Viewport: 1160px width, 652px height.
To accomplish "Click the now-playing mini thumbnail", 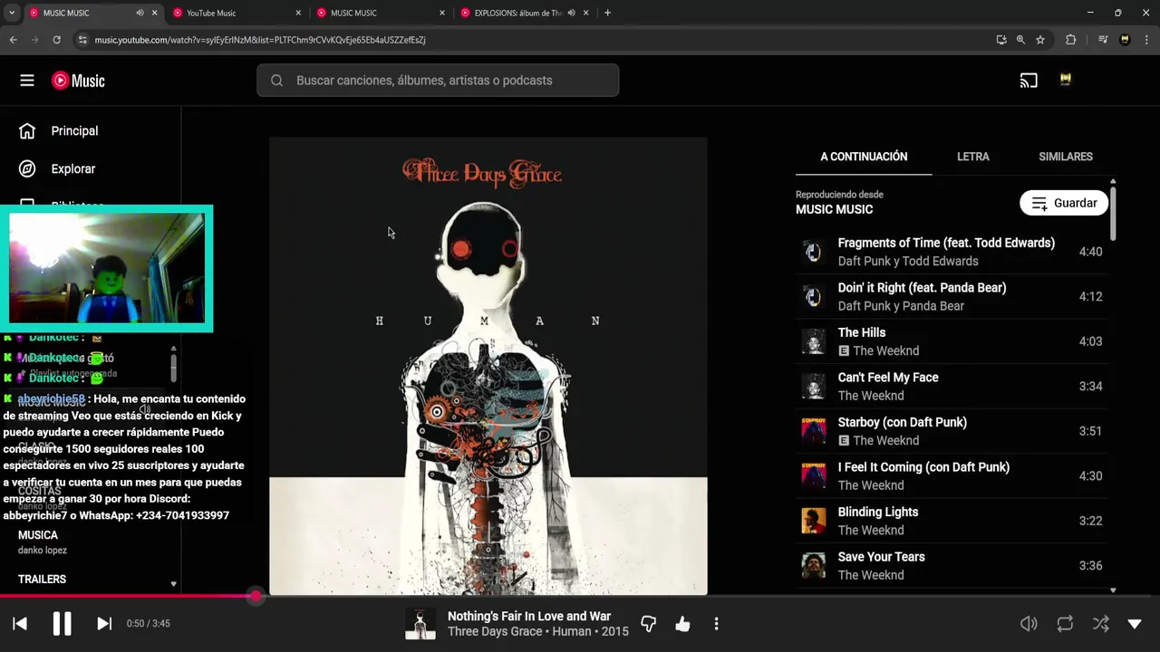I will (420, 624).
